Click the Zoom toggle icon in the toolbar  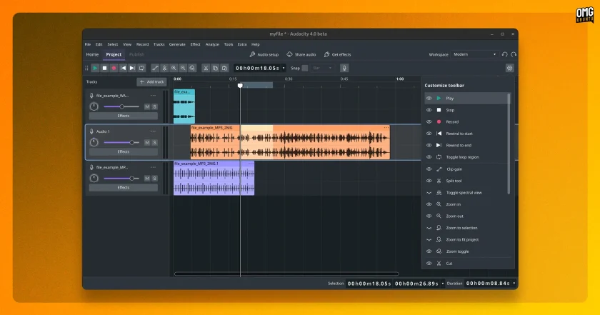pos(192,68)
